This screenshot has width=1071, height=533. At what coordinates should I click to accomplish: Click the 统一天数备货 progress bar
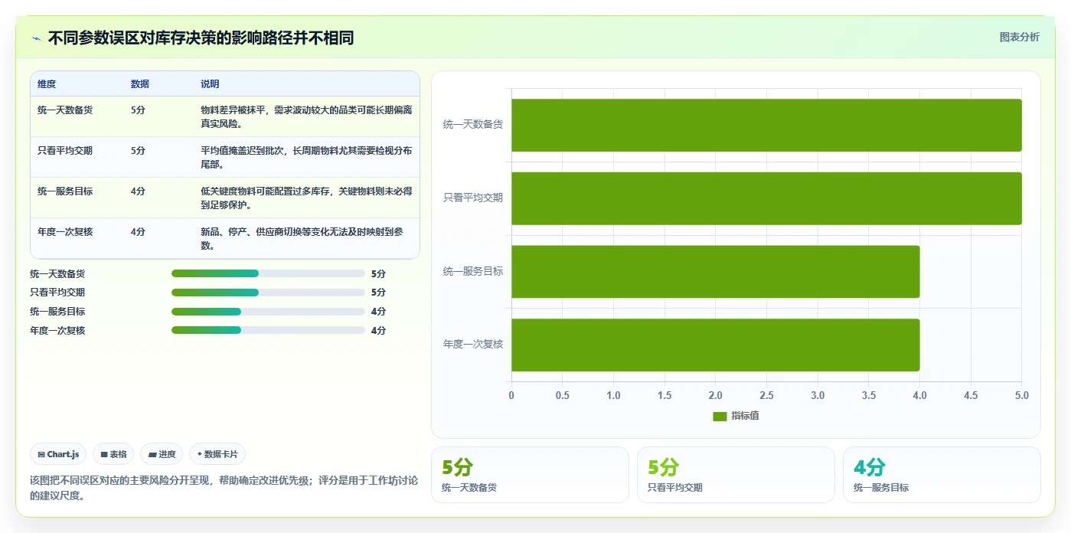(x=268, y=273)
